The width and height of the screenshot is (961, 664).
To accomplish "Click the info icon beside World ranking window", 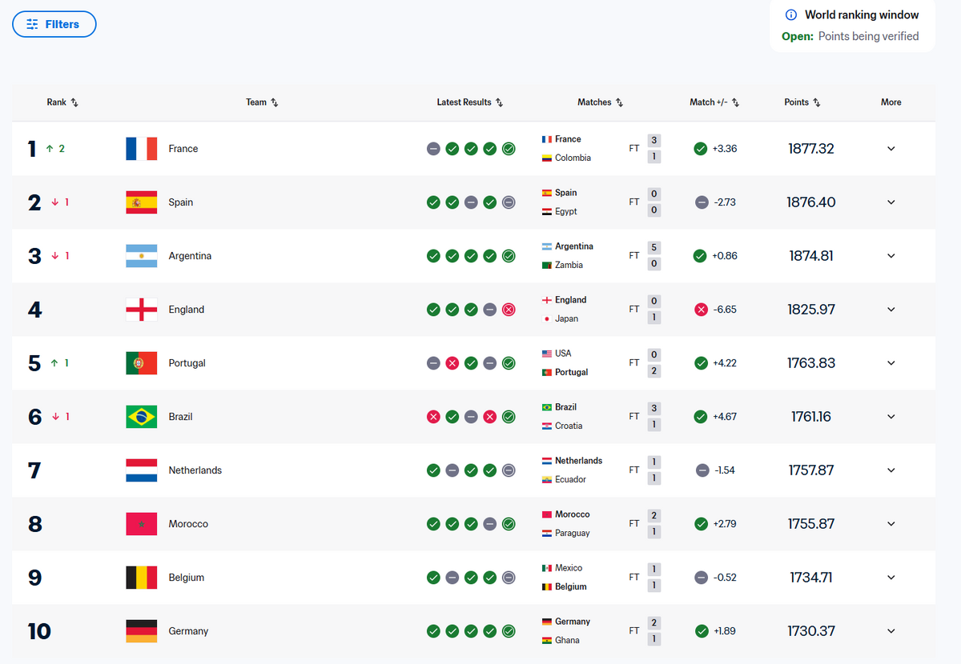I will 791,15.
